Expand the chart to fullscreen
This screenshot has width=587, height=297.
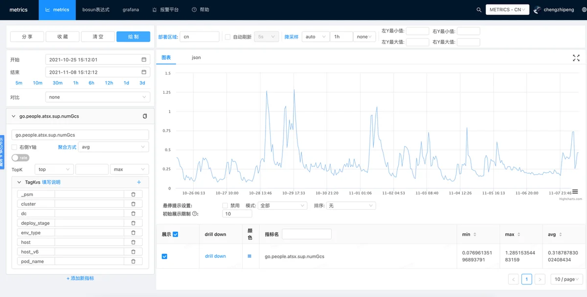tap(576, 58)
